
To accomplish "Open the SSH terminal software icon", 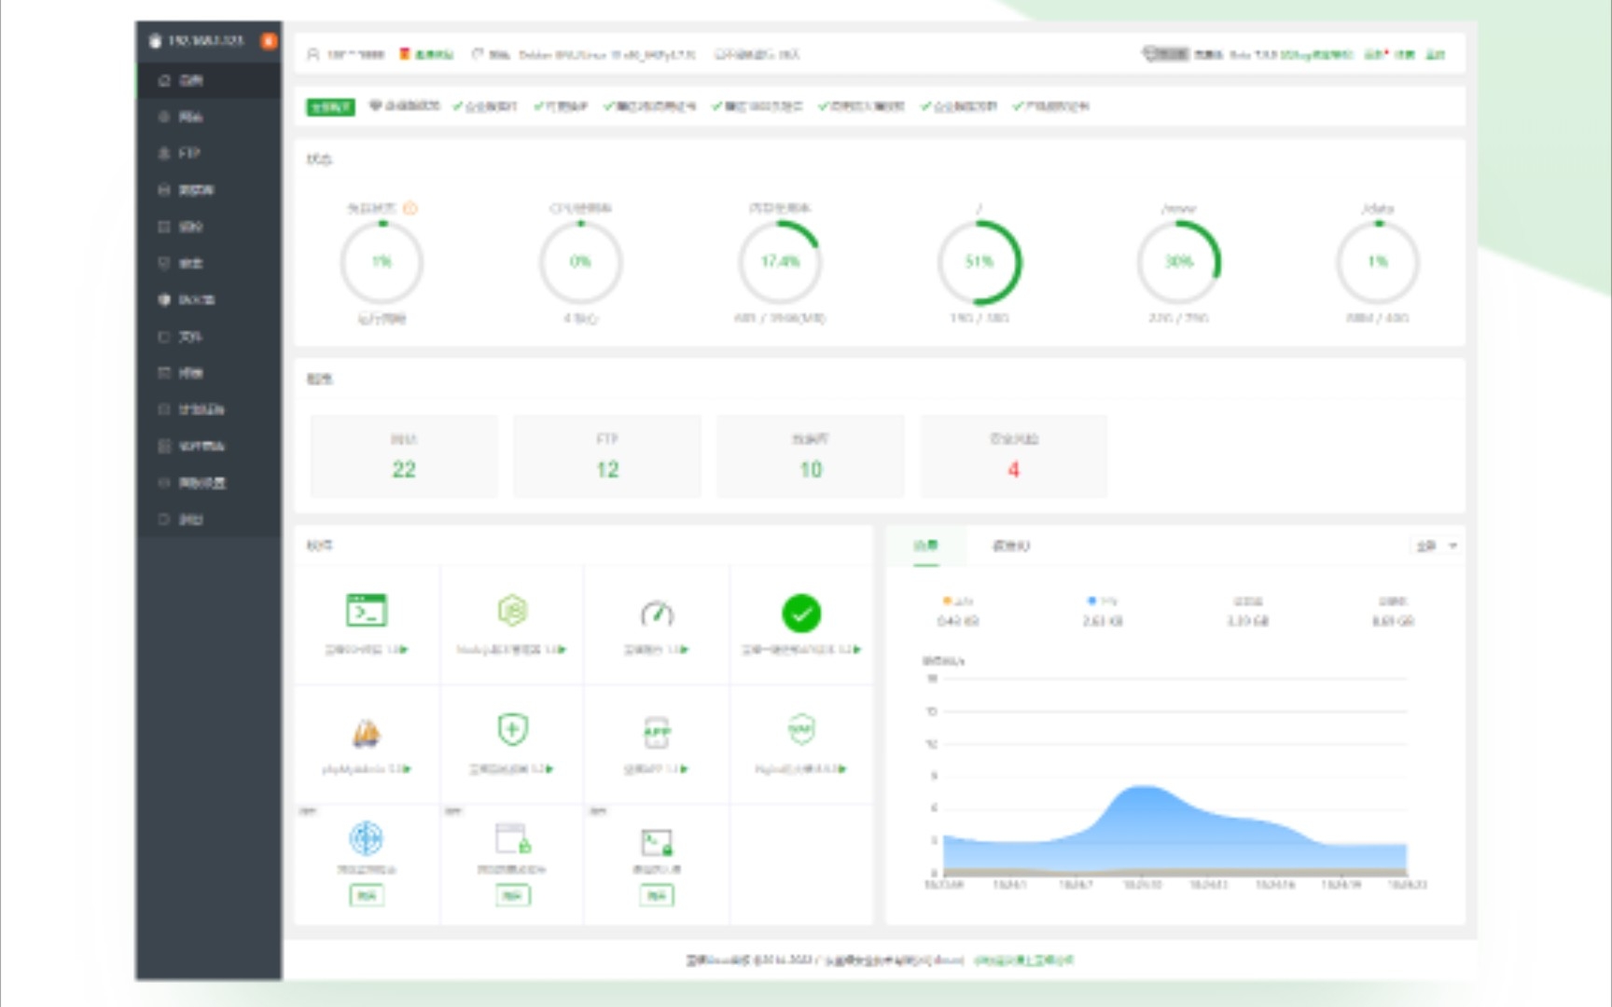I will (367, 611).
